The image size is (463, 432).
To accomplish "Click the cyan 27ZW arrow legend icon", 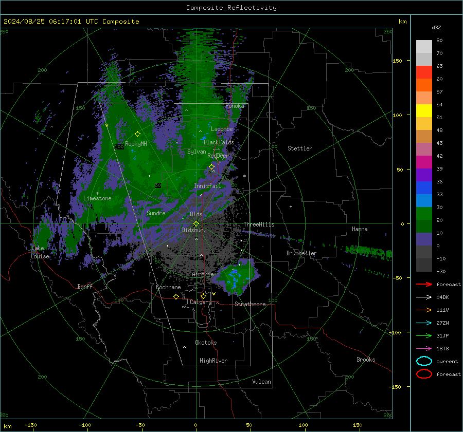I will click(x=424, y=323).
